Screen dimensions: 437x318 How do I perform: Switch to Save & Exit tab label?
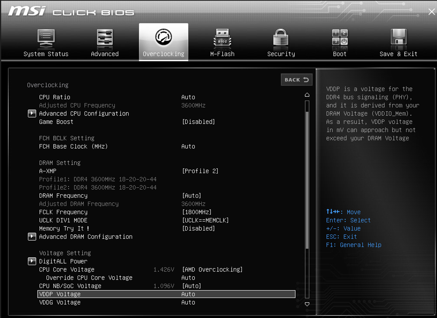(399, 54)
